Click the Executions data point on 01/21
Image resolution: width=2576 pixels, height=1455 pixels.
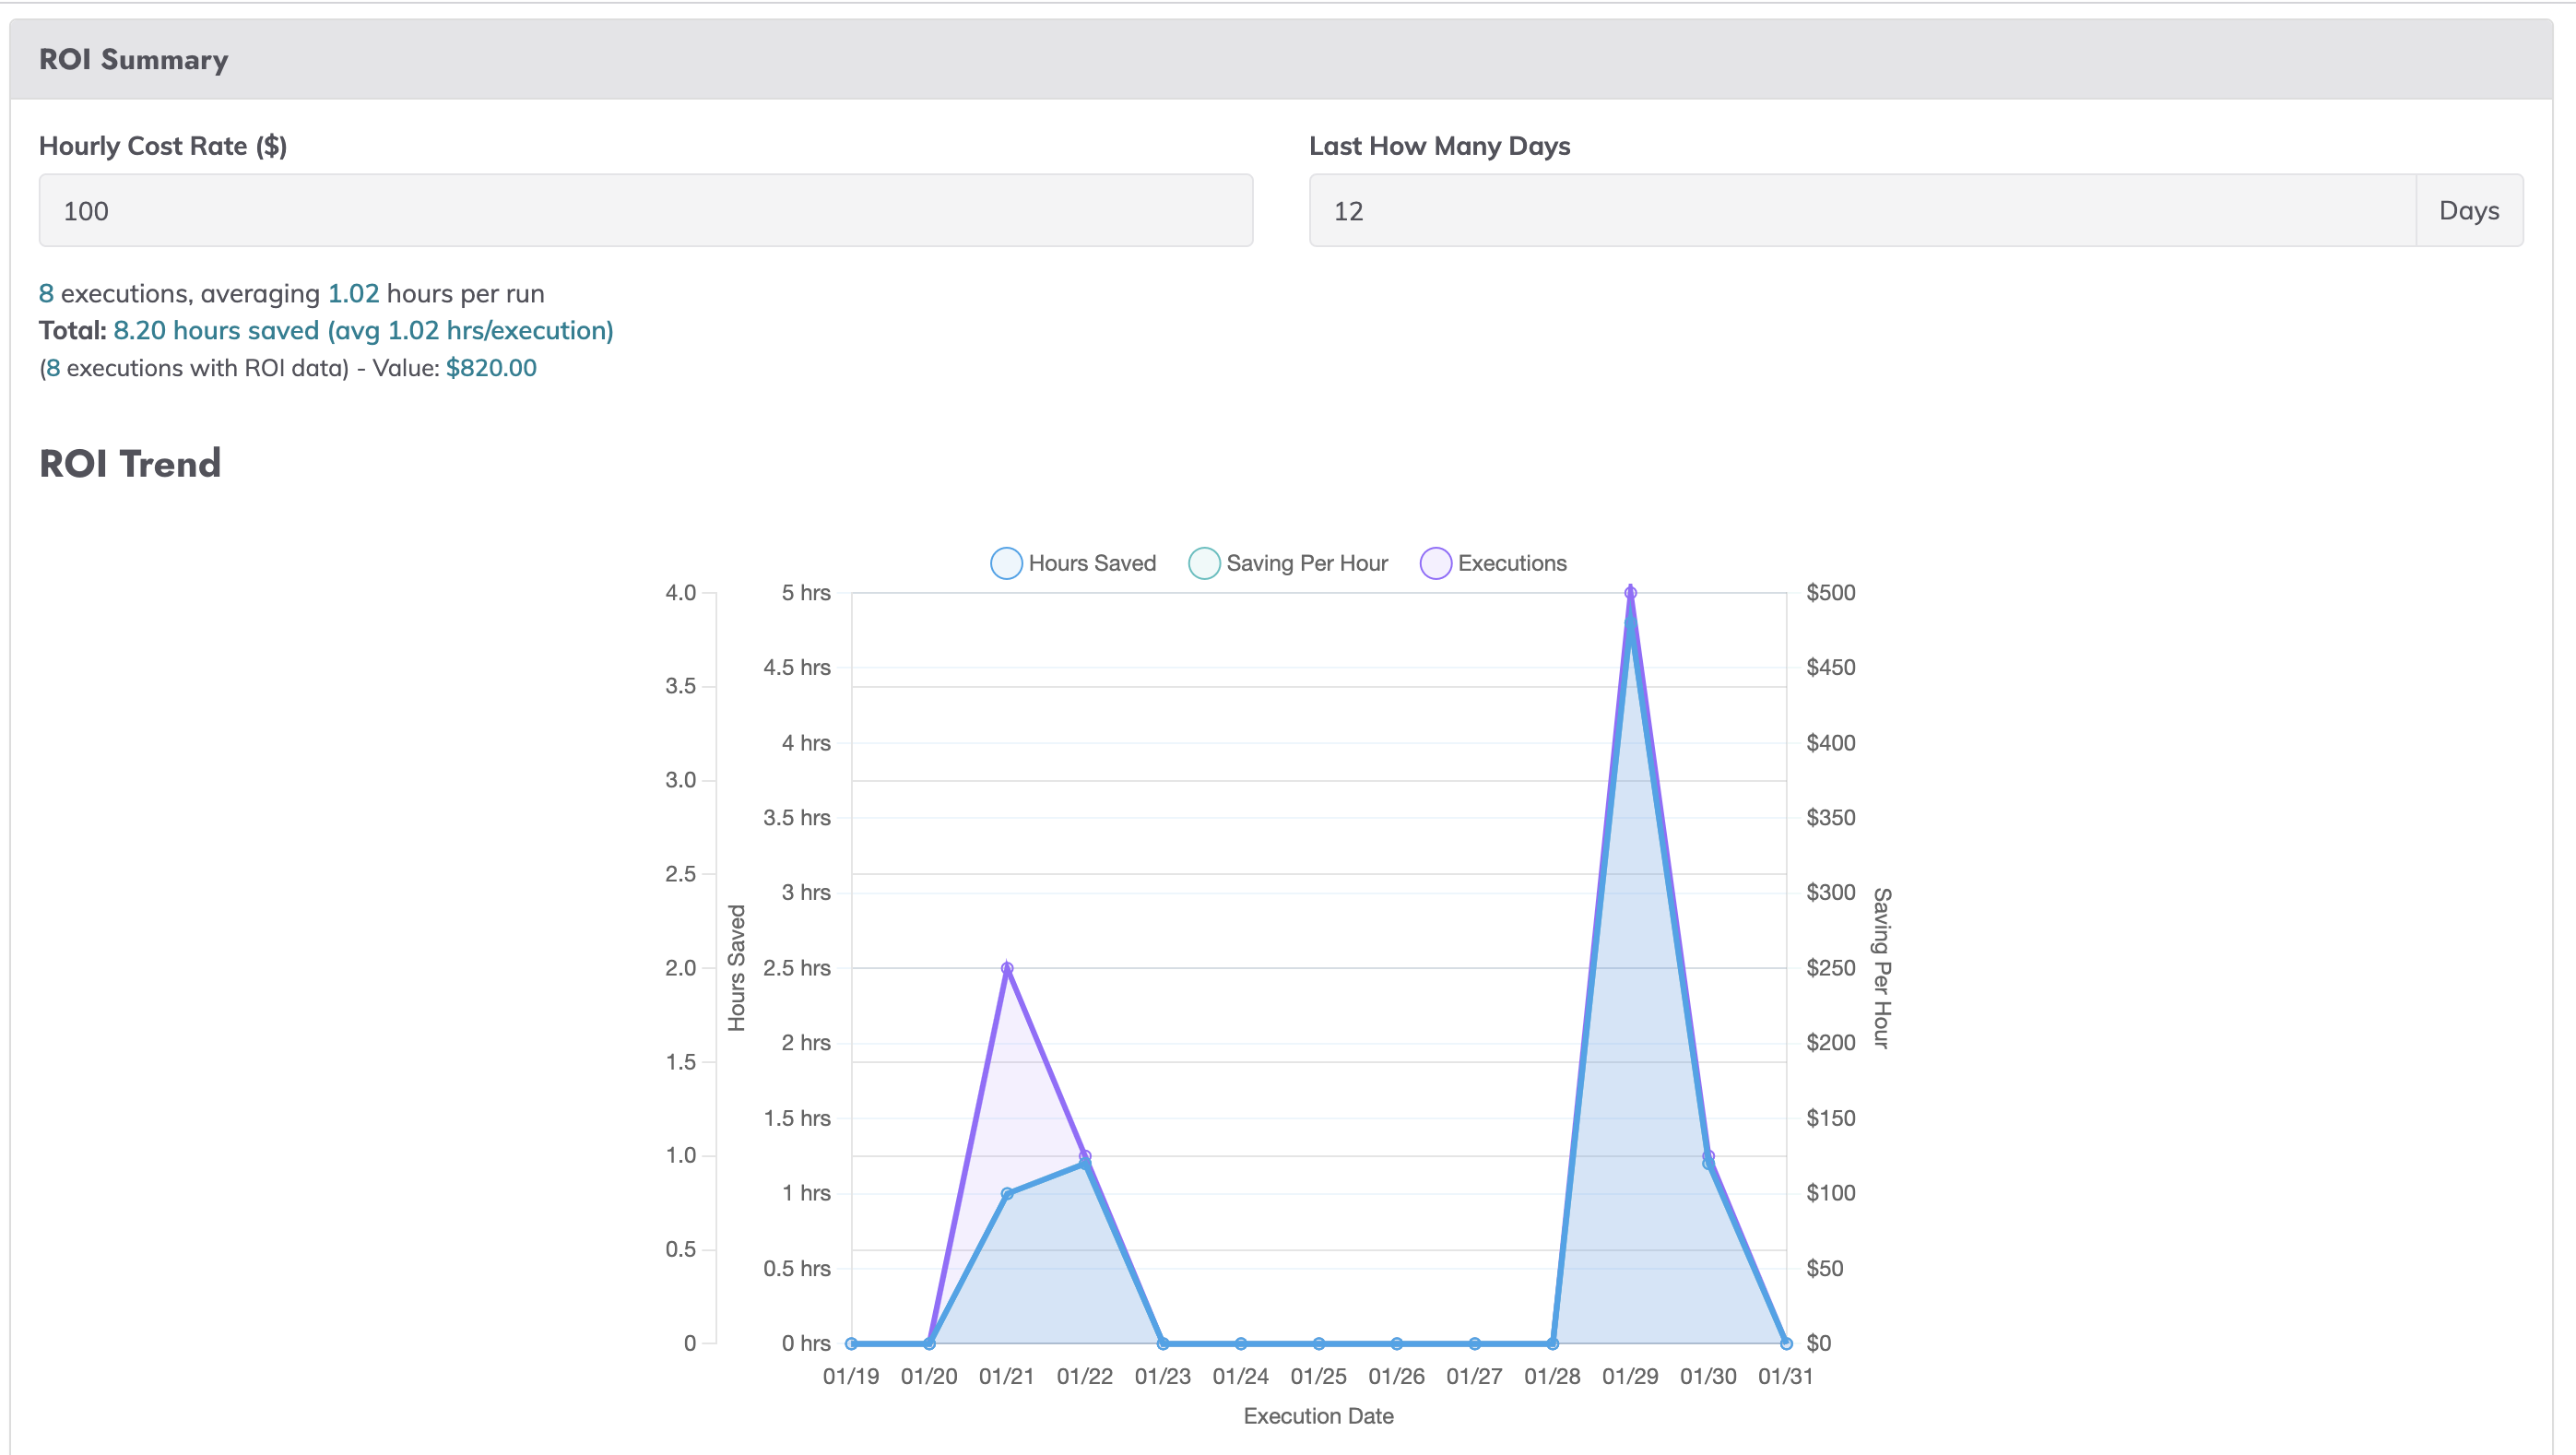click(1007, 968)
